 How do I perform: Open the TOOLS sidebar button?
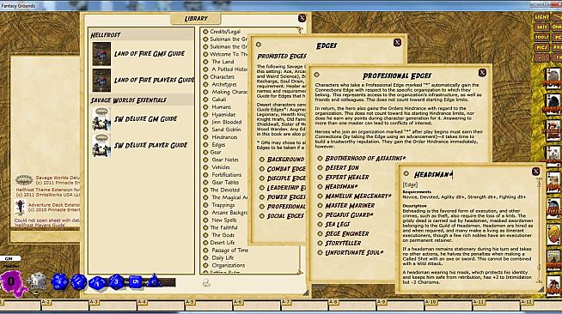(541, 37)
